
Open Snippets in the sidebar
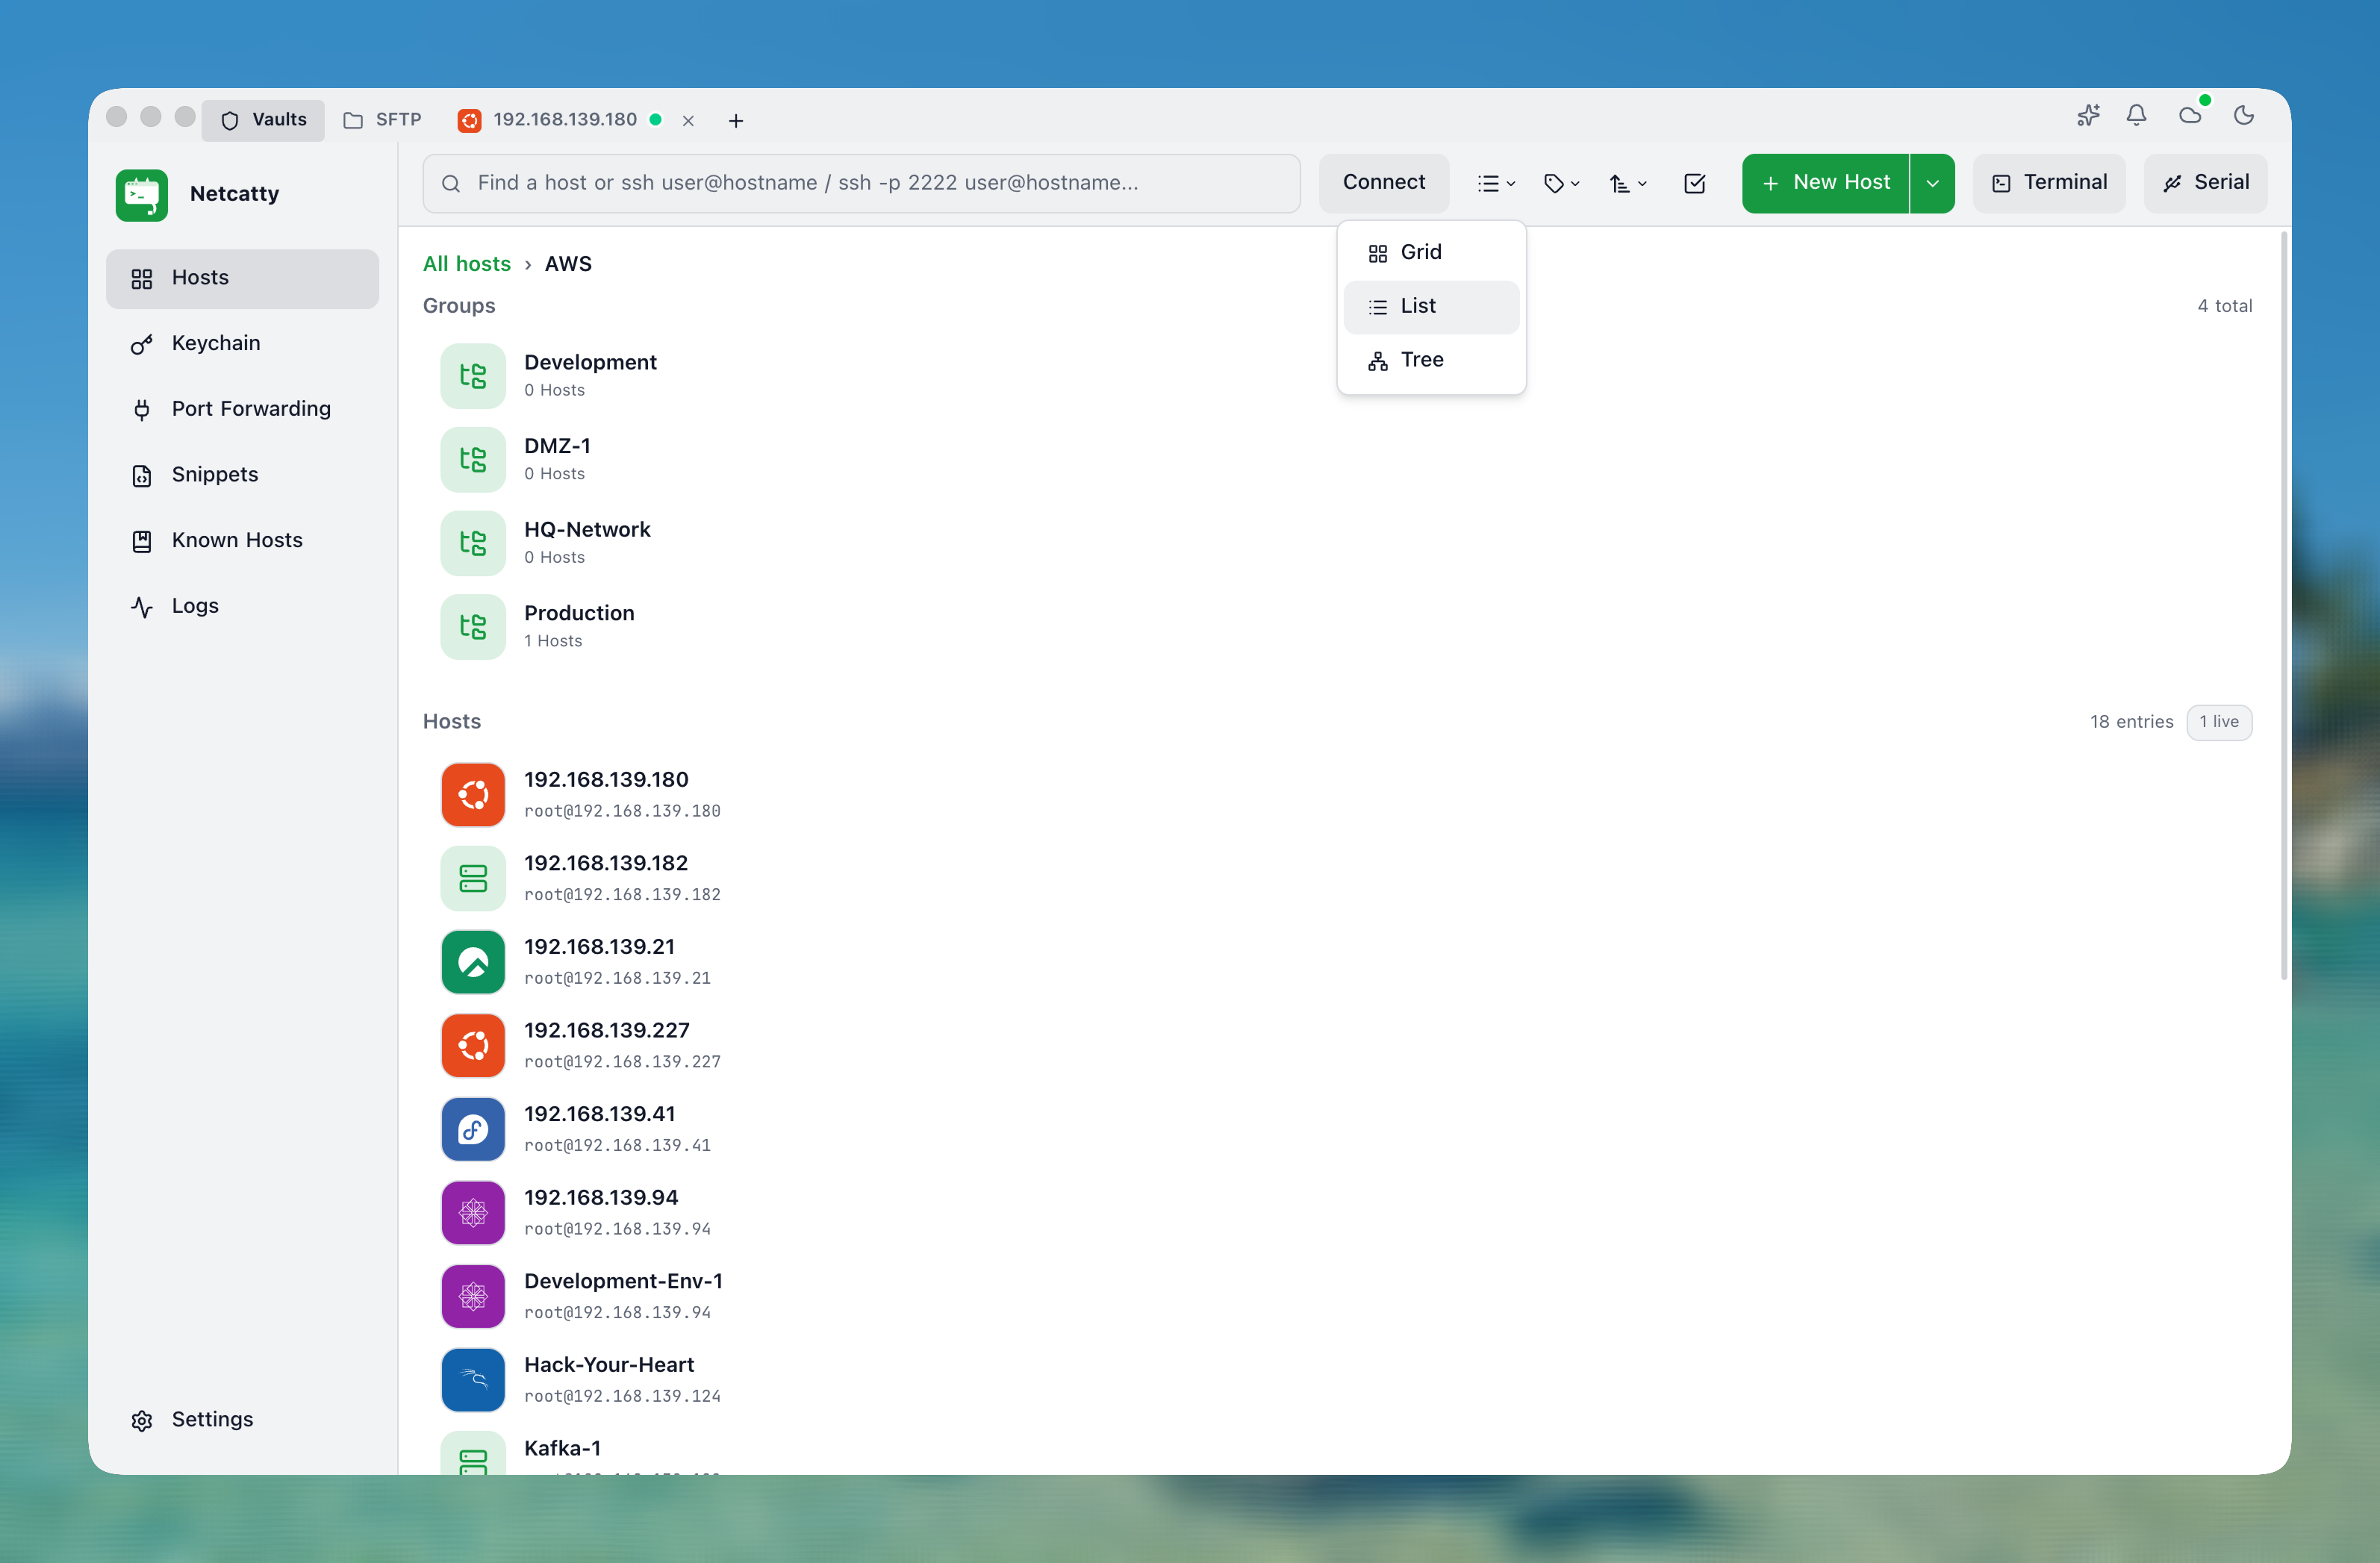[242, 475]
